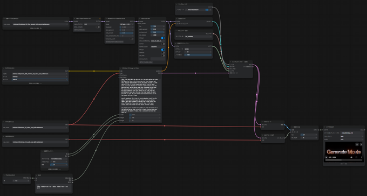Seek the preview video using its progress bar
This screenshot has height=196, width=367.
click(344, 160)
